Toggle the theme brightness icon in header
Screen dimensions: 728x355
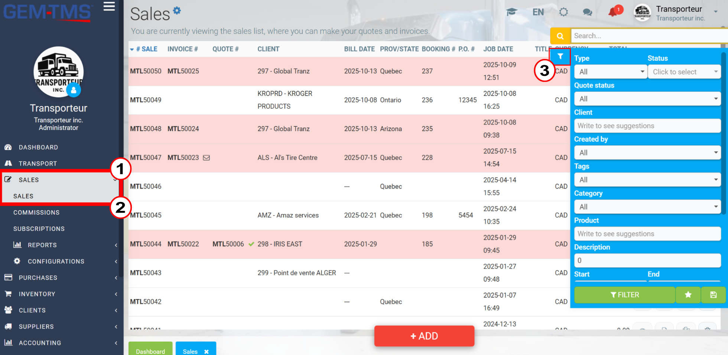pos(563,12)
